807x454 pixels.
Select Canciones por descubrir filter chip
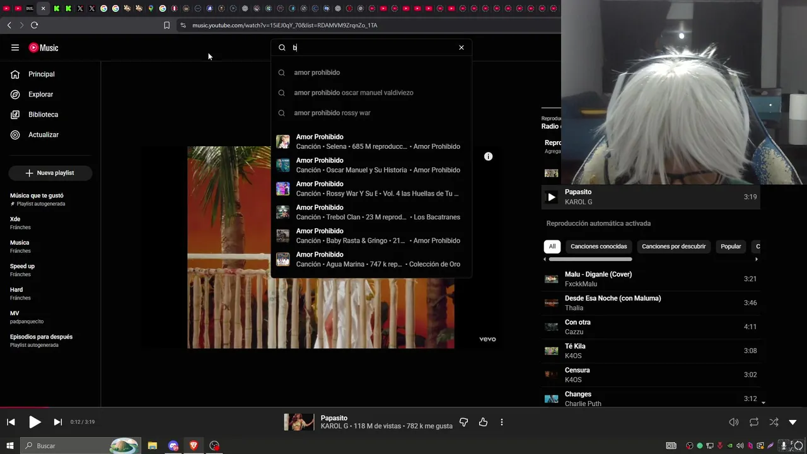pos(673,247)
